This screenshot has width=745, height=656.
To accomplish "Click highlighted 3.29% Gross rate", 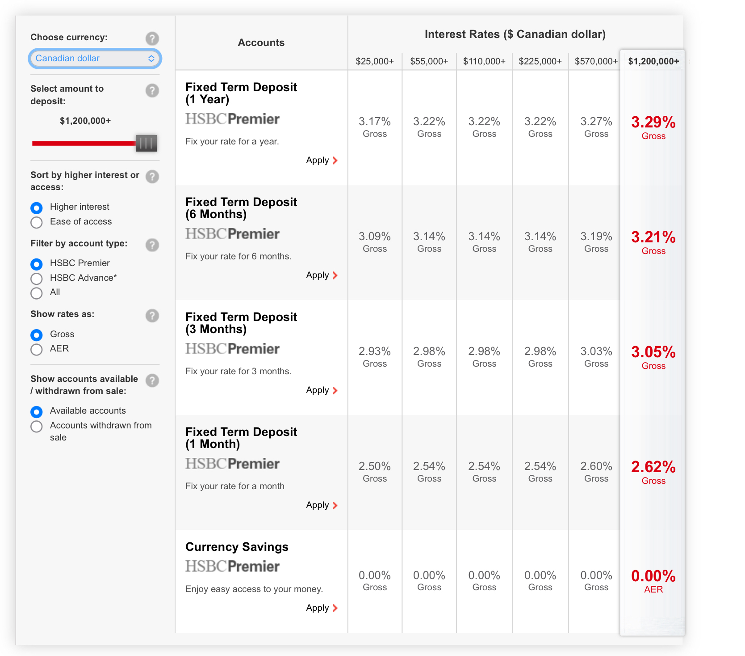I will point(653,127).
